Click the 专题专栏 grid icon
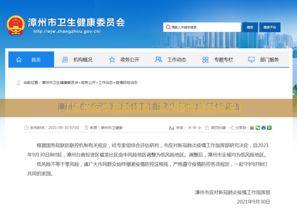This screenshot has width=297, height=216. pyautogui.click(x=205, y=60)
